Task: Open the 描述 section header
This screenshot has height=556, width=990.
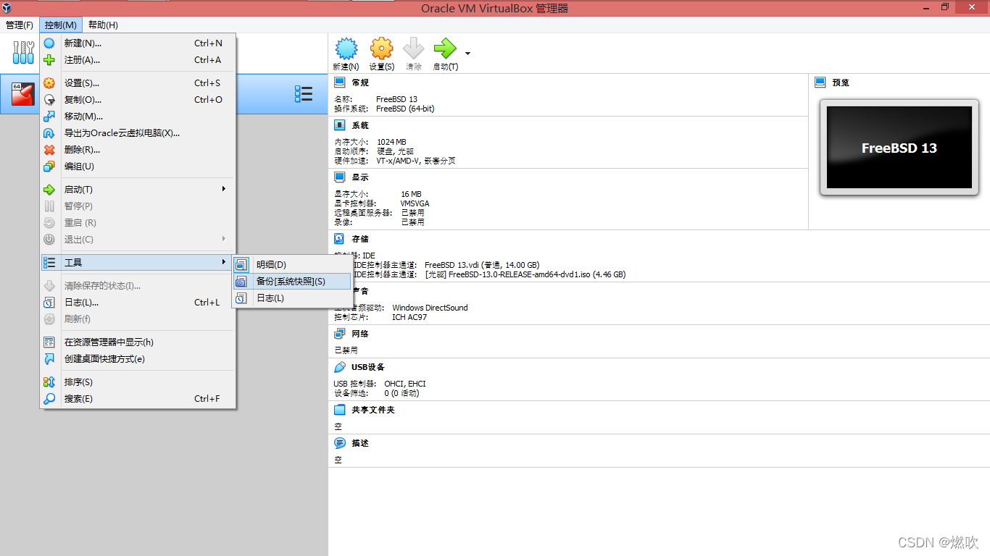Action: 360,443
